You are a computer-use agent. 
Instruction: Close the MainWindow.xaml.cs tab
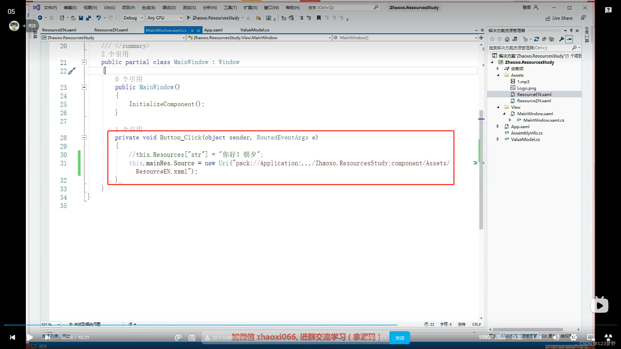click(x=198, y=30)
